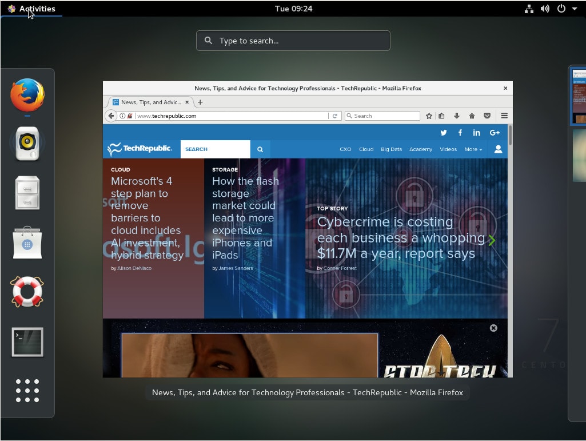The height and width of the screenshot is (441, 586).
Task: Click the Star Trek ad image
Action: 250,355
